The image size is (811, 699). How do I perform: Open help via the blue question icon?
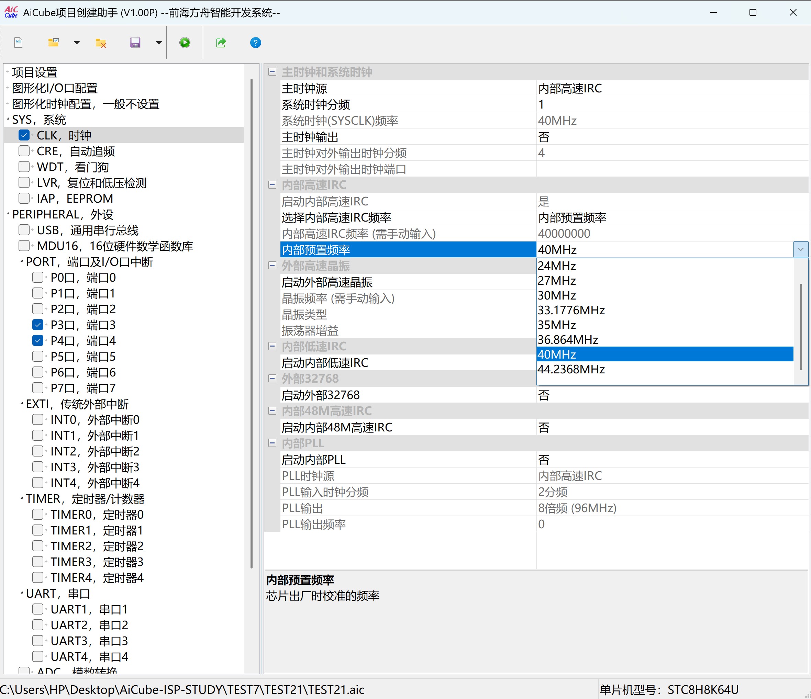(x=256, y=43)
